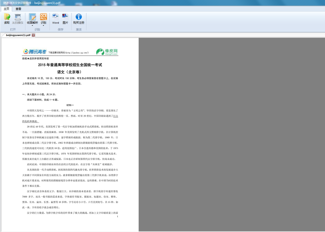Click the 材料一 heading in document
This screenshot has width=325, height=232.
(x=70, y=105)
